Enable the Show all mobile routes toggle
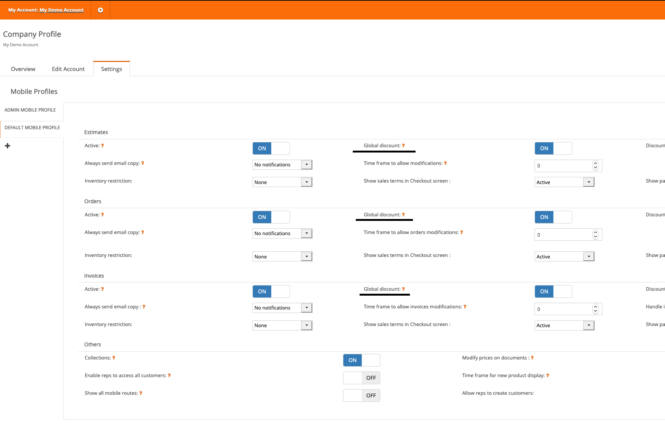This screenshot has height=447, width=665. click(361, 396)
